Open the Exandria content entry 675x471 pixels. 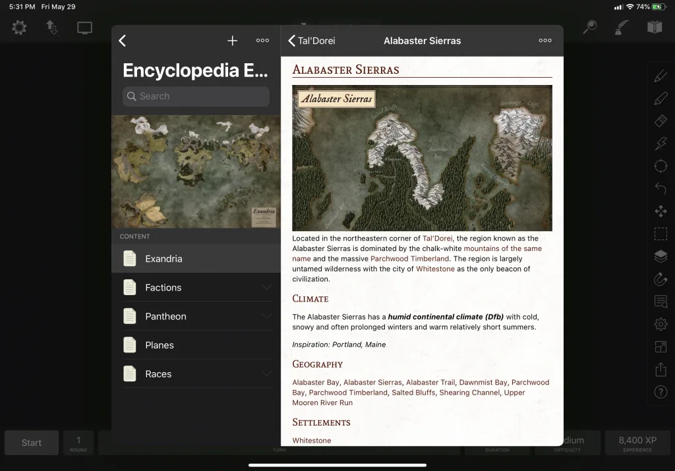click(196, 258)
